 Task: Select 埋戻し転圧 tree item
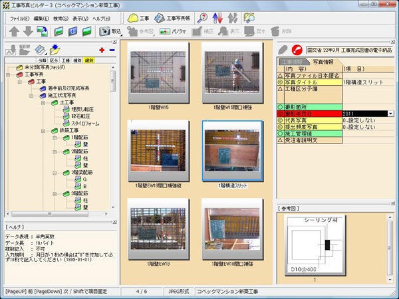[x=82, y=110]
